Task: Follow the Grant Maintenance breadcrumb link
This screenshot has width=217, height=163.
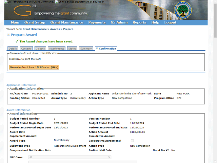Action: point(35,29)
